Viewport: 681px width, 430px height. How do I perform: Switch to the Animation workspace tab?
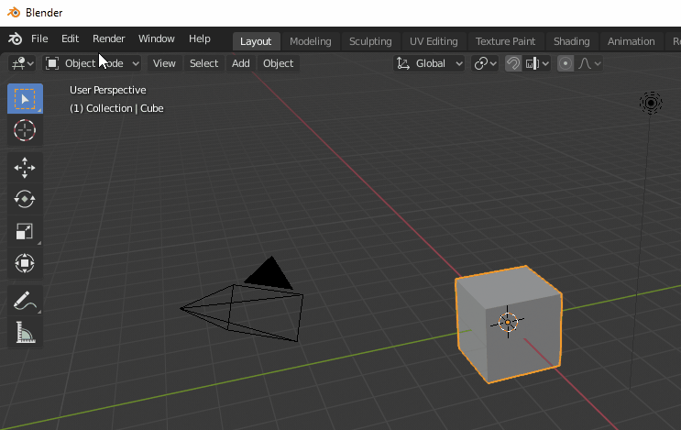pyautogui.click(x=632, y=41)
